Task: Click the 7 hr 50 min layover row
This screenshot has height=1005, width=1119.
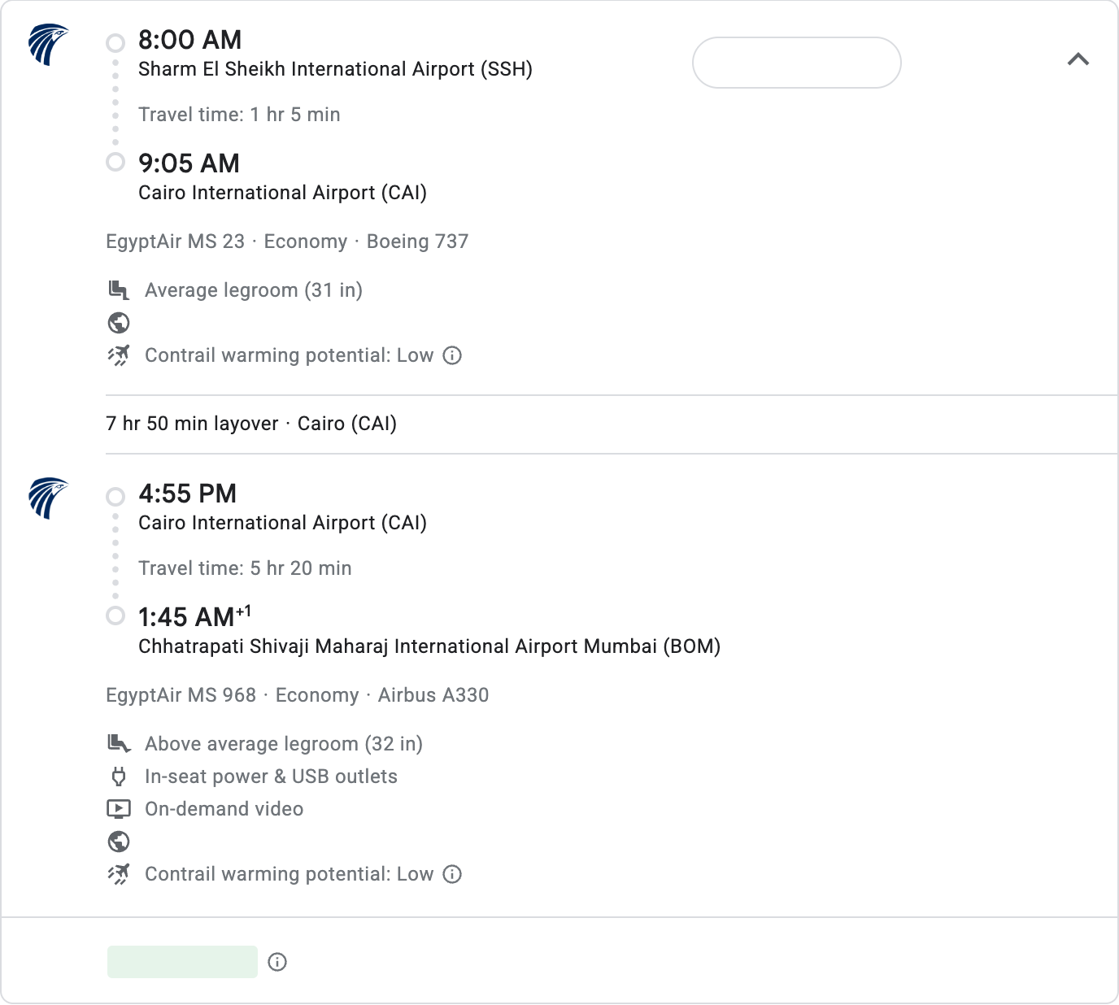Action: (559, 424)
